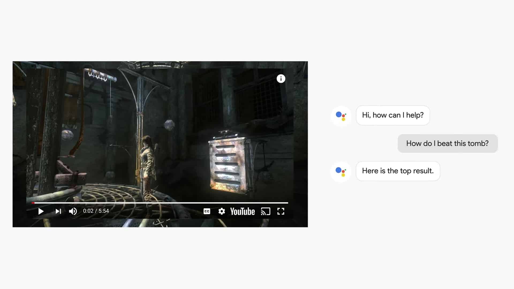Screen dimensions: 514x289
Task: Show video info card
Action: click(x=281, y=79)
